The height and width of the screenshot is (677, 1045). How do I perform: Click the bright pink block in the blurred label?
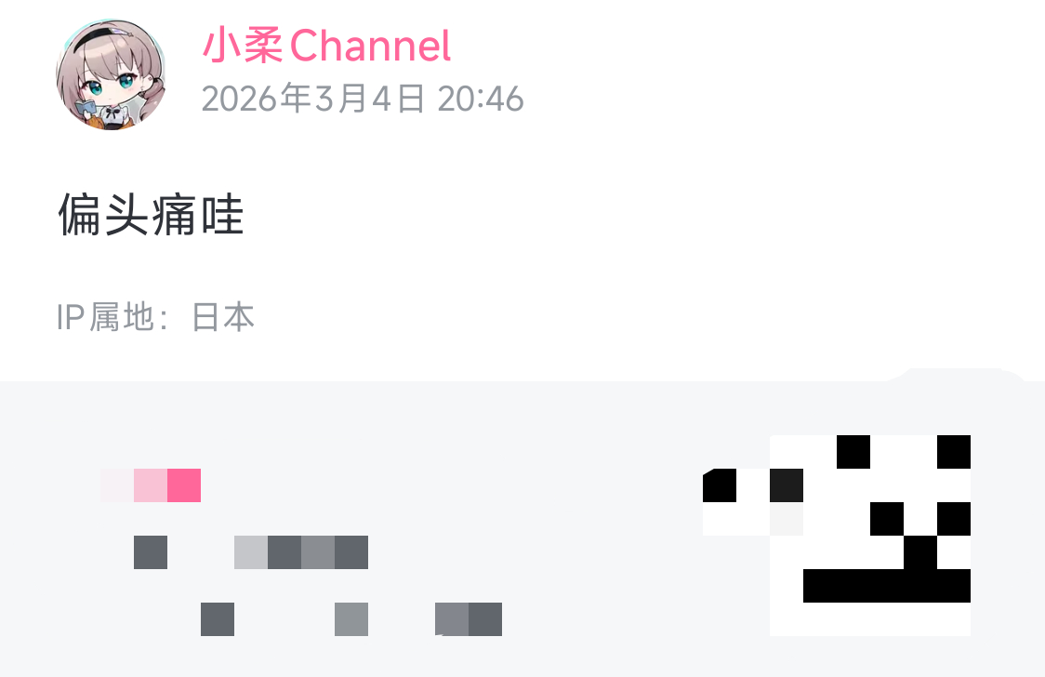pyautogui.click(x=184, y=485)
